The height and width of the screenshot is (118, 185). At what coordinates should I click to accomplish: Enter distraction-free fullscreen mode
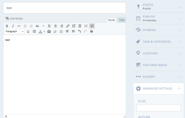click(86, 26)
